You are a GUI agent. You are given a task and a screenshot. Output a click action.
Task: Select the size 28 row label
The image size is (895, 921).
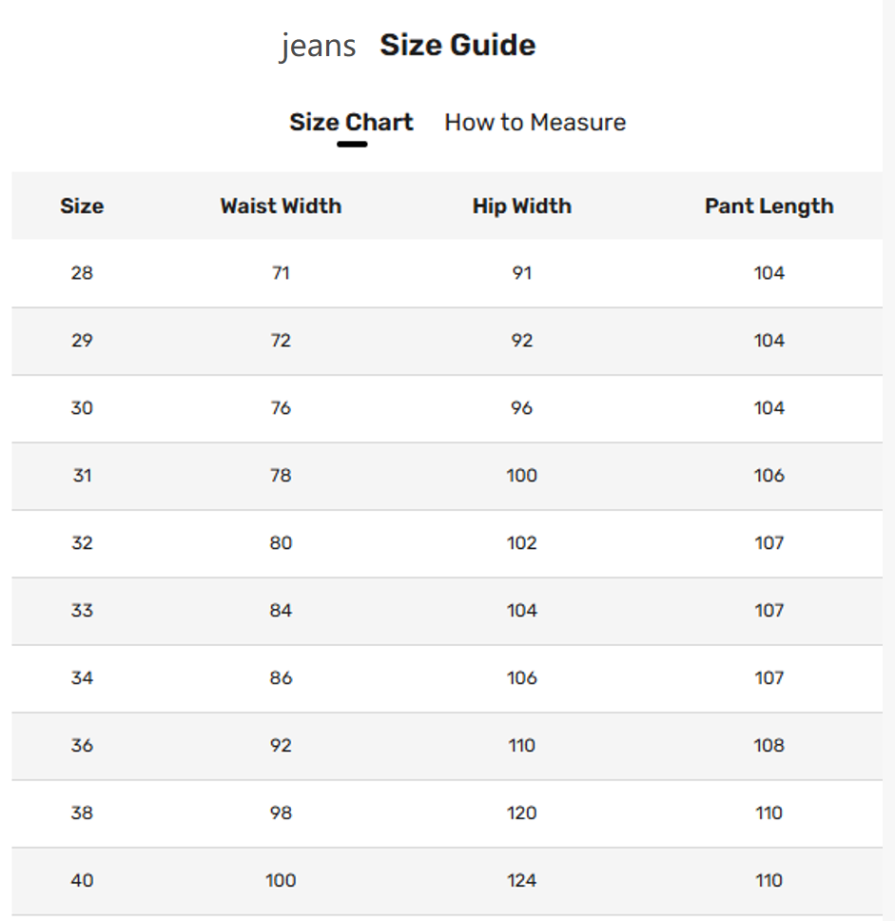(x=82, y=273)
